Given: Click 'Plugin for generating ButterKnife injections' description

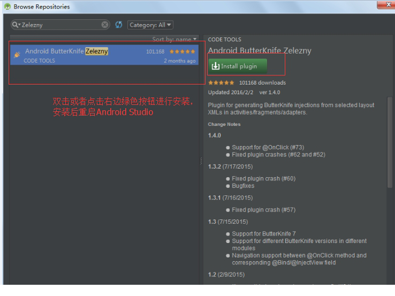Looking at the screenshot, I should click(x=291, y=109).
